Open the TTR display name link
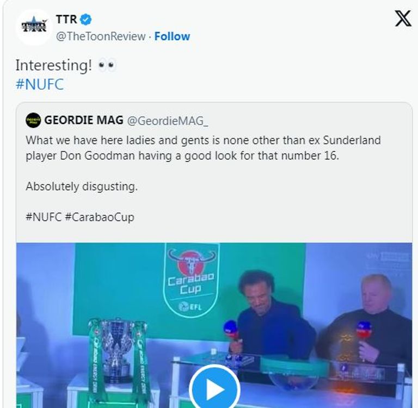The height and width of the screenshot is (408, 418). coord(66,20)
